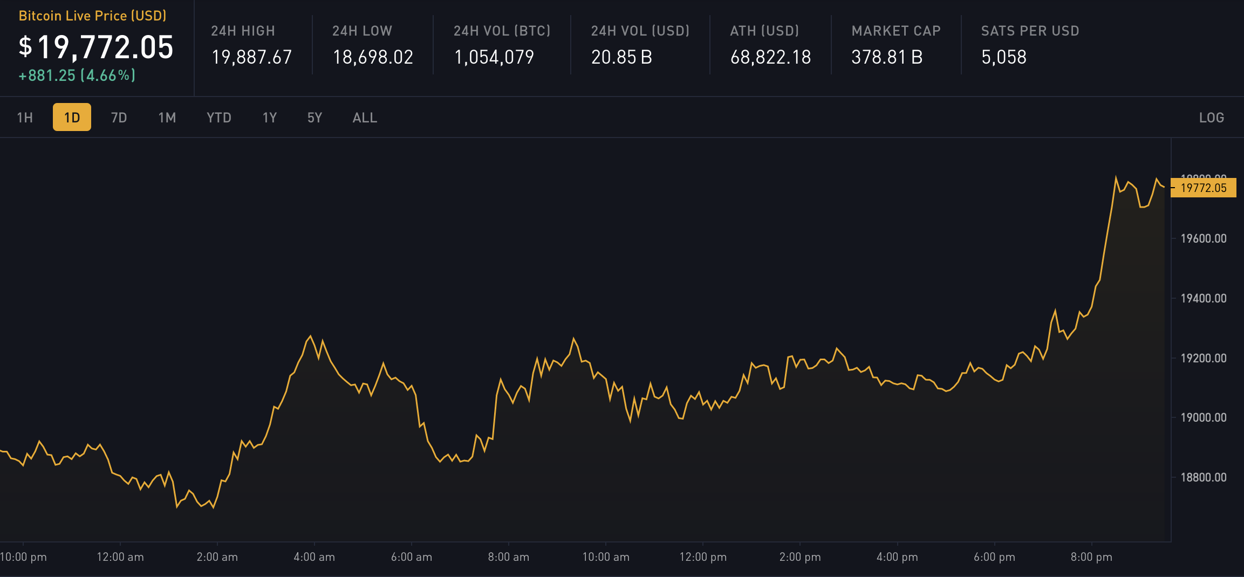Click the 6:00 pm time axis label
Screen dimensions: 1244x577
point(994,557)
